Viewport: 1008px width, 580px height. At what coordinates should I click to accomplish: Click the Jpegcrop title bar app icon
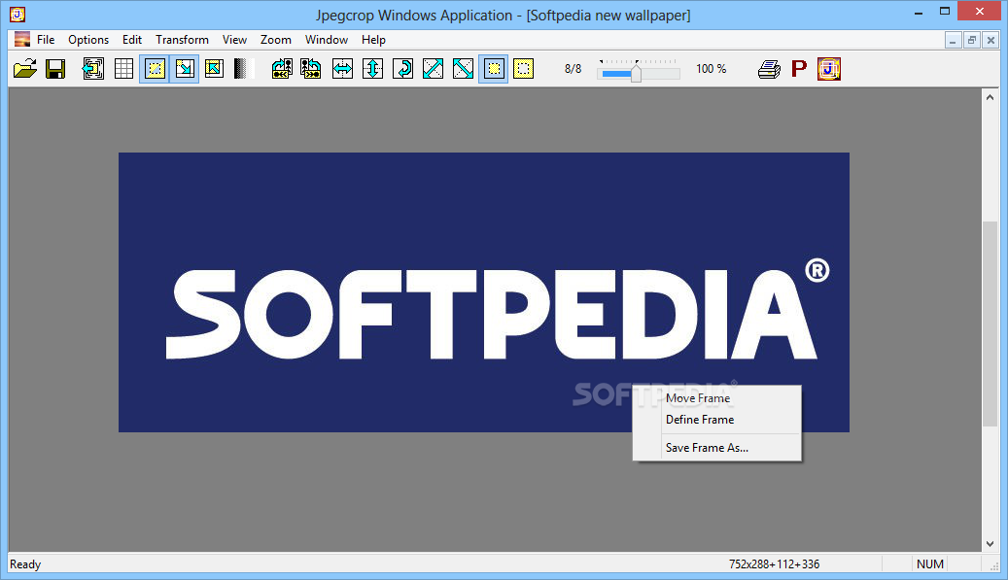pyautogui.click(x=17, y=14)
